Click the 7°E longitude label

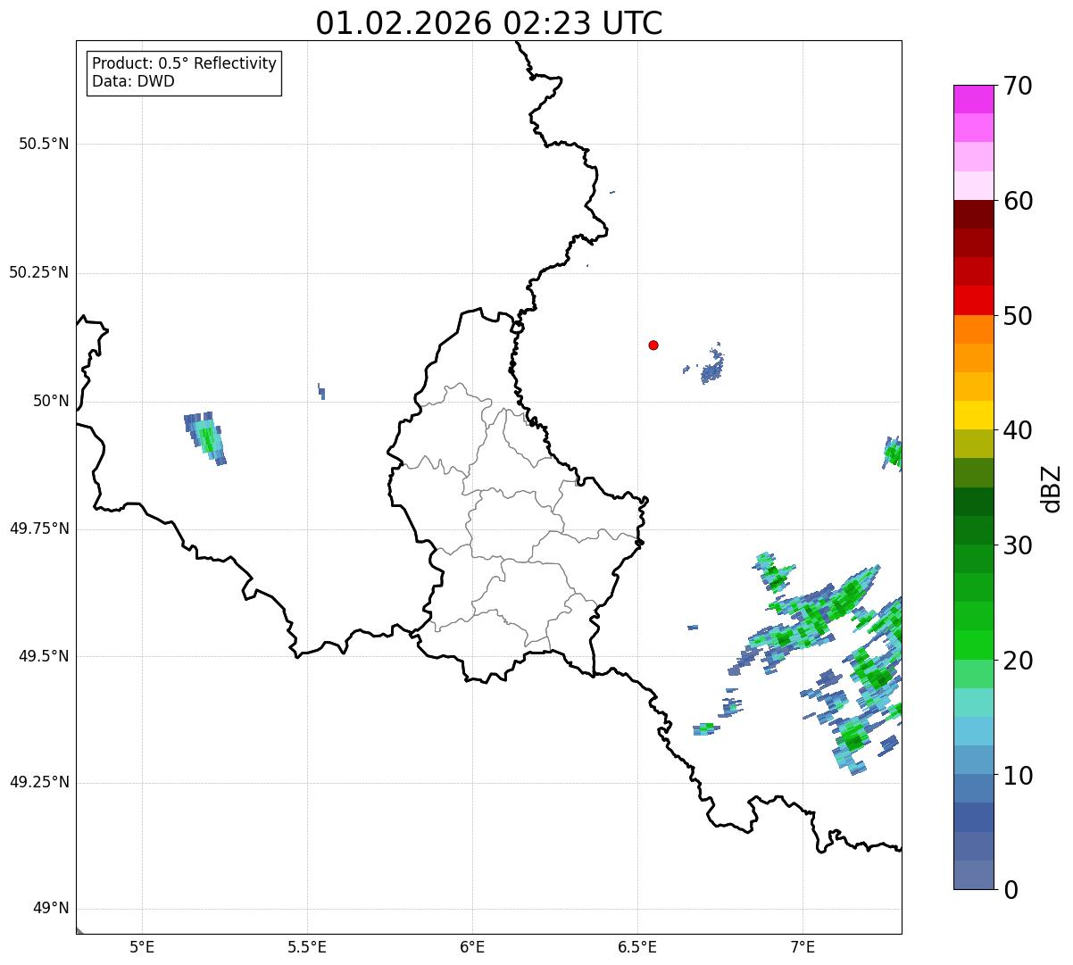pyautogui.click(x=803, y=946)
